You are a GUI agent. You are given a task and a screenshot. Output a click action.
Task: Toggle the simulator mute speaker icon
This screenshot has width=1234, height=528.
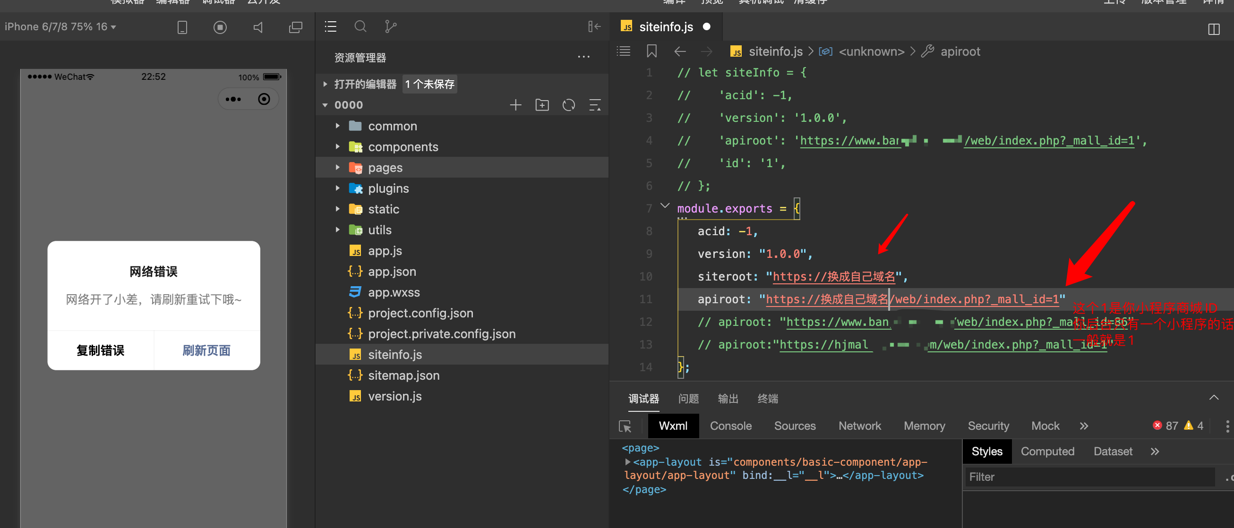258,27
